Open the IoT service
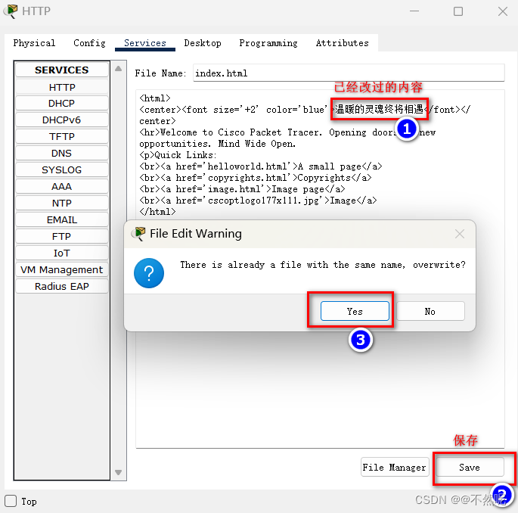 tap(62, 253)
